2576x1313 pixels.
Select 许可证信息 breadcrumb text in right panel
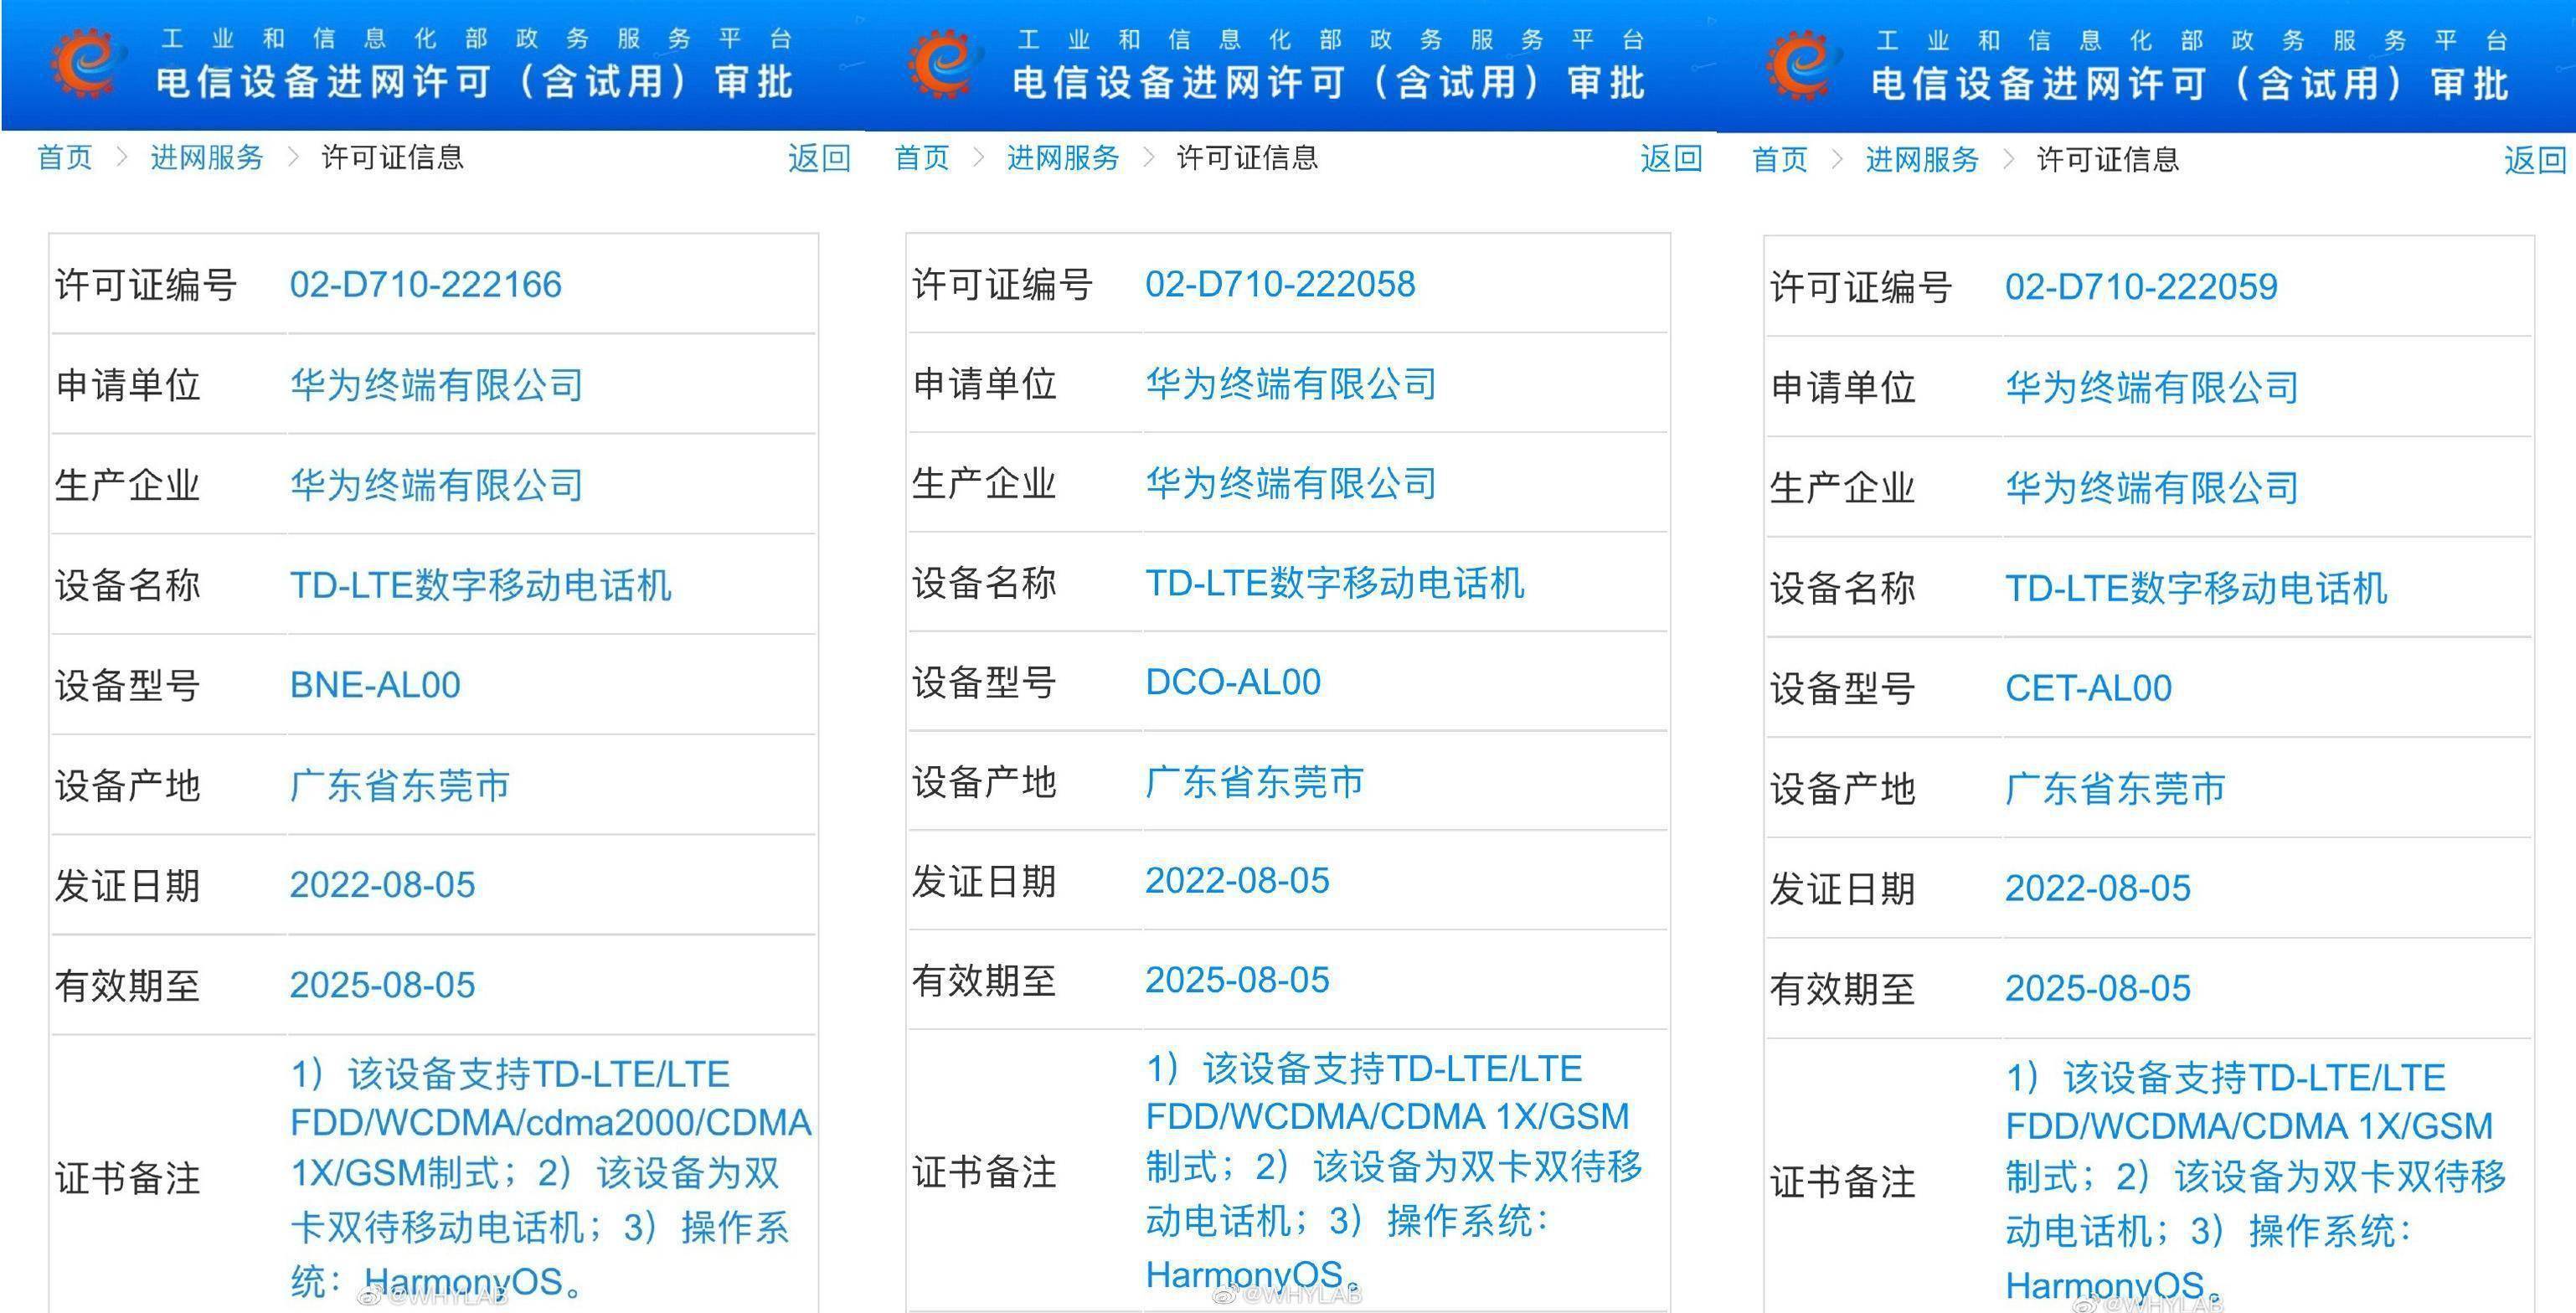pos(2109,160)
